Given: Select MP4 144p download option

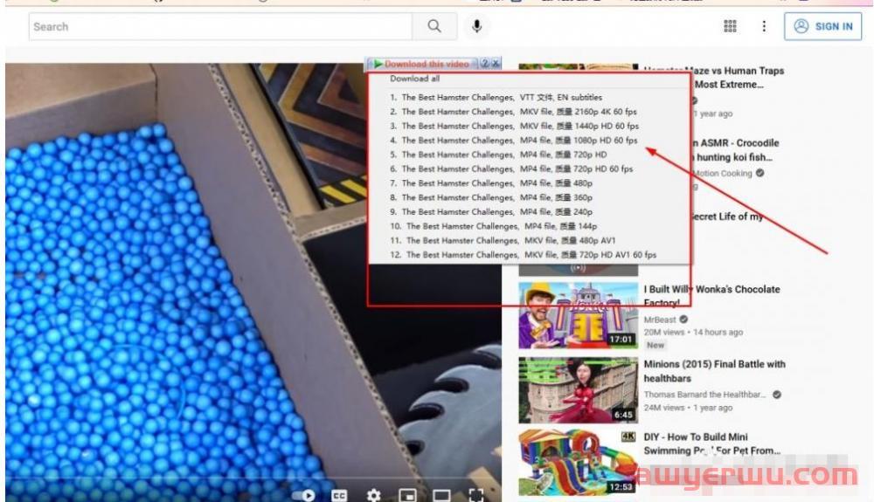Looking at the screenshot, I should pyautogui.click(x=493, y=226).
